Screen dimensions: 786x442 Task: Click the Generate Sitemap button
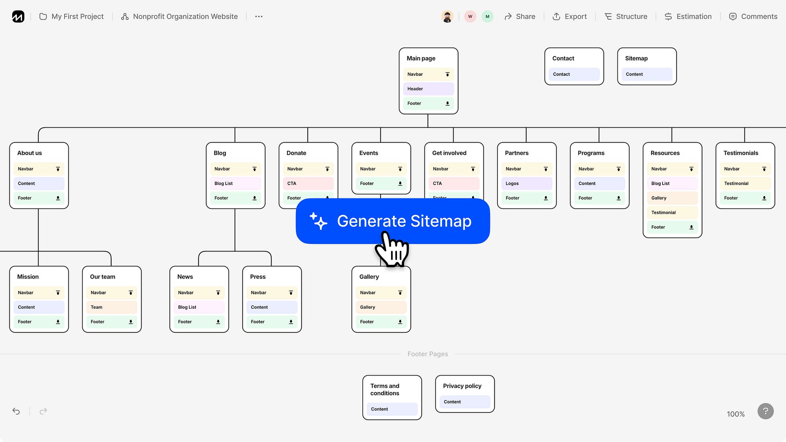(x=393, y=221)
